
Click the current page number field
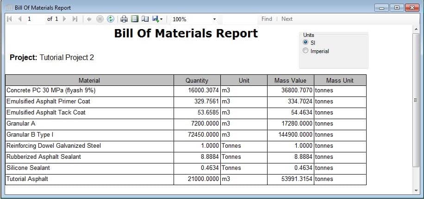tap(35, 19)
